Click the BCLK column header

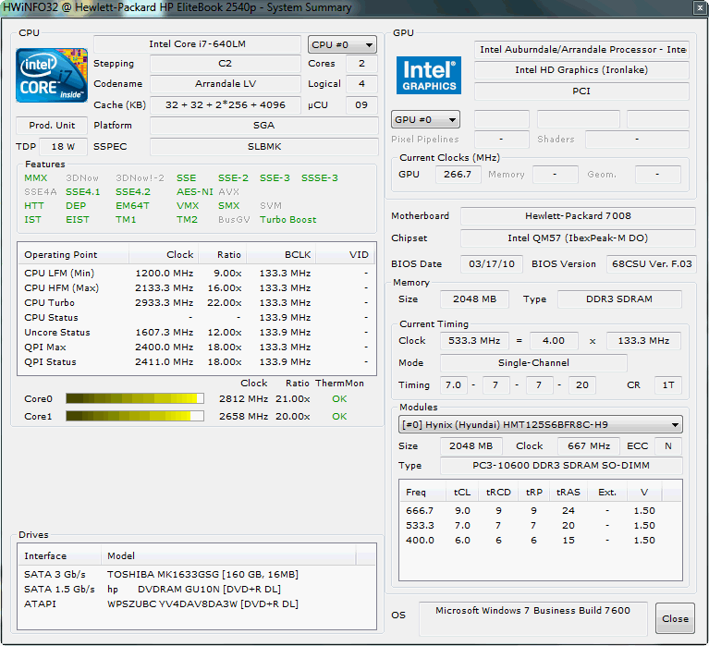tap(281, 254)
